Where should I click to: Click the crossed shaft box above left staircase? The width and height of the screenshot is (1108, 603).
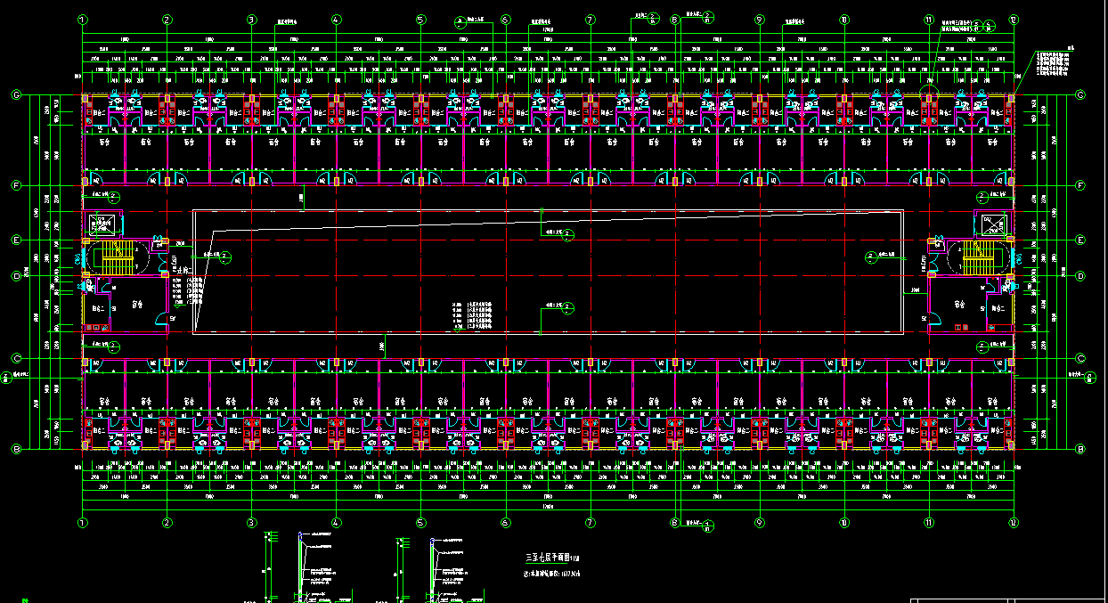pos(102,222)
